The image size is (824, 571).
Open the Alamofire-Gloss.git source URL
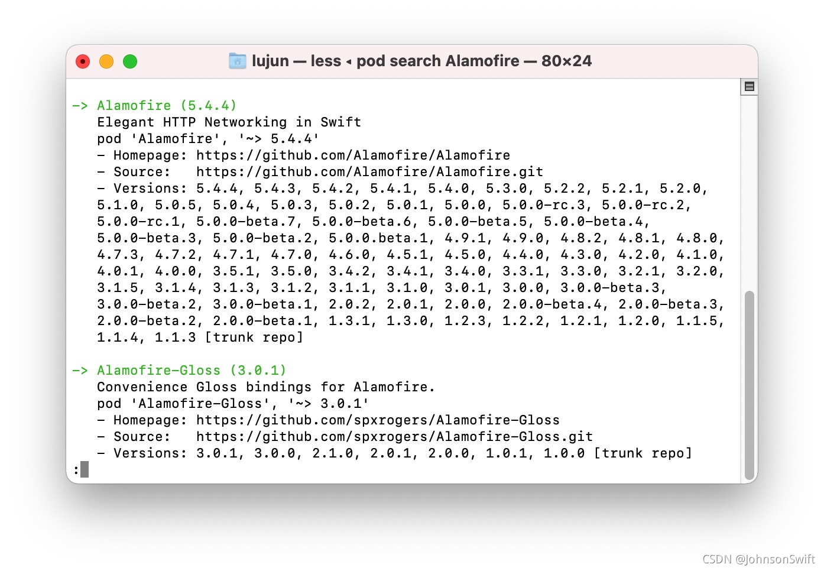click(x=394, y=437)
